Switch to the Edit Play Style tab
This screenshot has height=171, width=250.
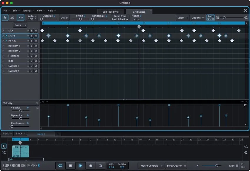111,12
